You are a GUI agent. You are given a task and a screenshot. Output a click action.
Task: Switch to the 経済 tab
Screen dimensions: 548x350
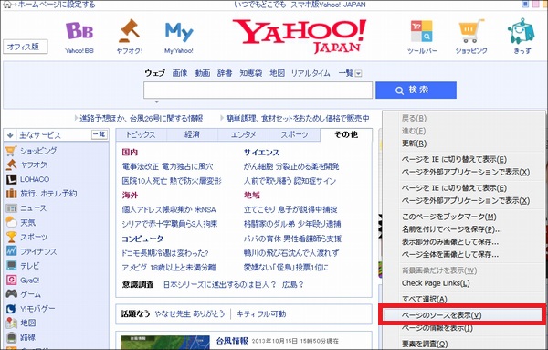pyautogui.click(x=192, y=134)
